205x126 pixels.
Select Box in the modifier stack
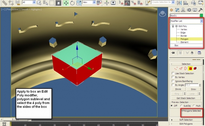(176, 45)
